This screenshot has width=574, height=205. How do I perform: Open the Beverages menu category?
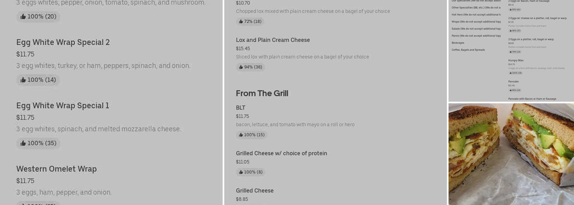[x=458, y=43]
